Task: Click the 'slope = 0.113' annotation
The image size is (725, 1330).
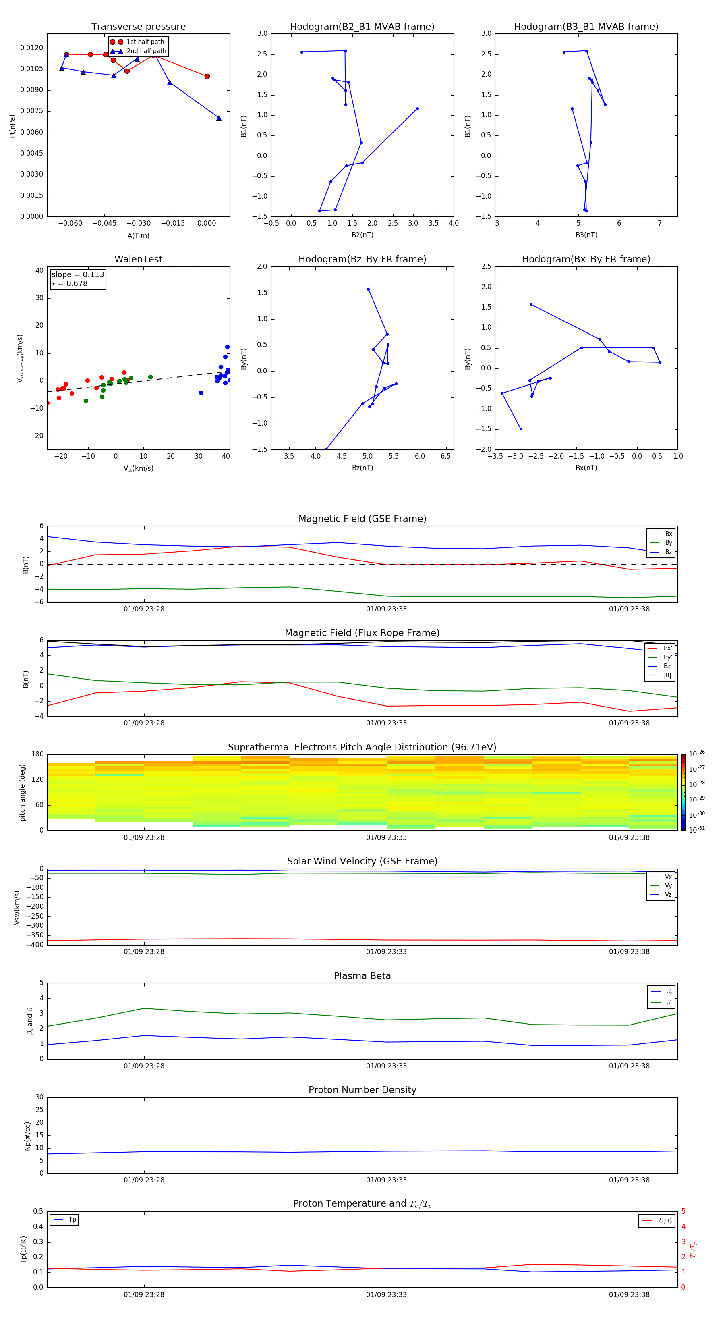Action: tap(77, 275)
